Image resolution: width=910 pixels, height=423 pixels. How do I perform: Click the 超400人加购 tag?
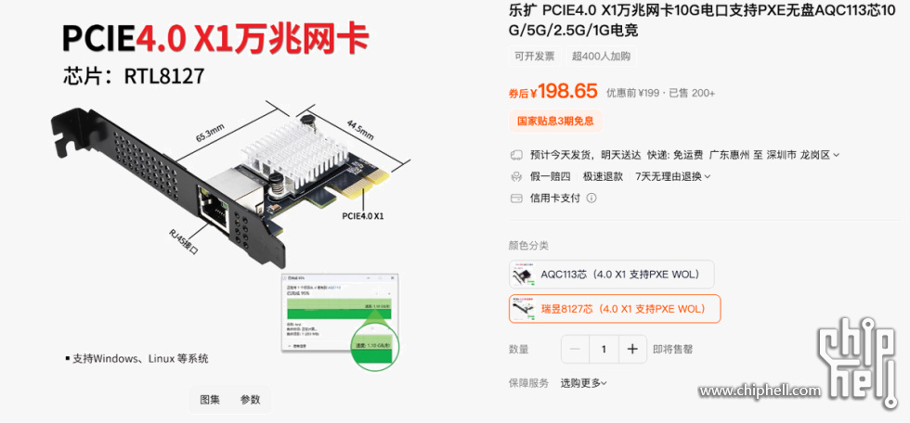[x=602, y=57]
